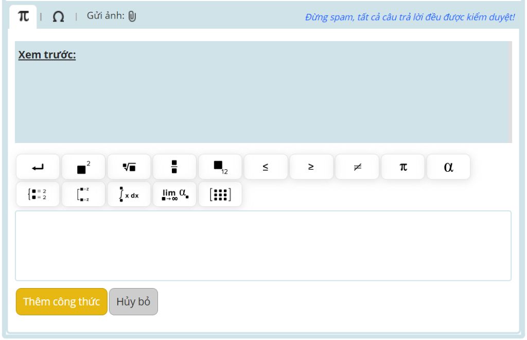527x340 pixels.
Task: Insert the pi symbol button
Action: tap(403, 167)
